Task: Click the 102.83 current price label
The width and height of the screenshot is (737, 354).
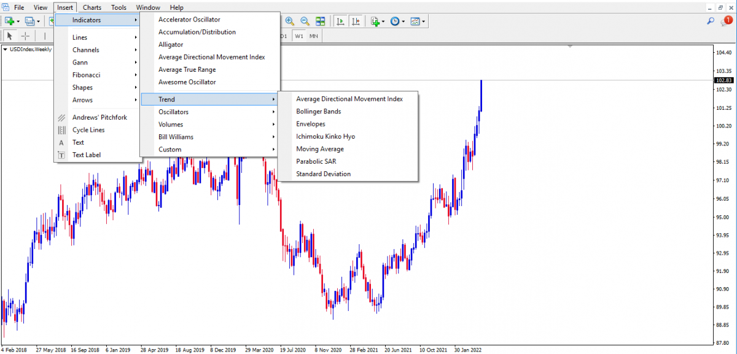Action: [x=723, y=80]
